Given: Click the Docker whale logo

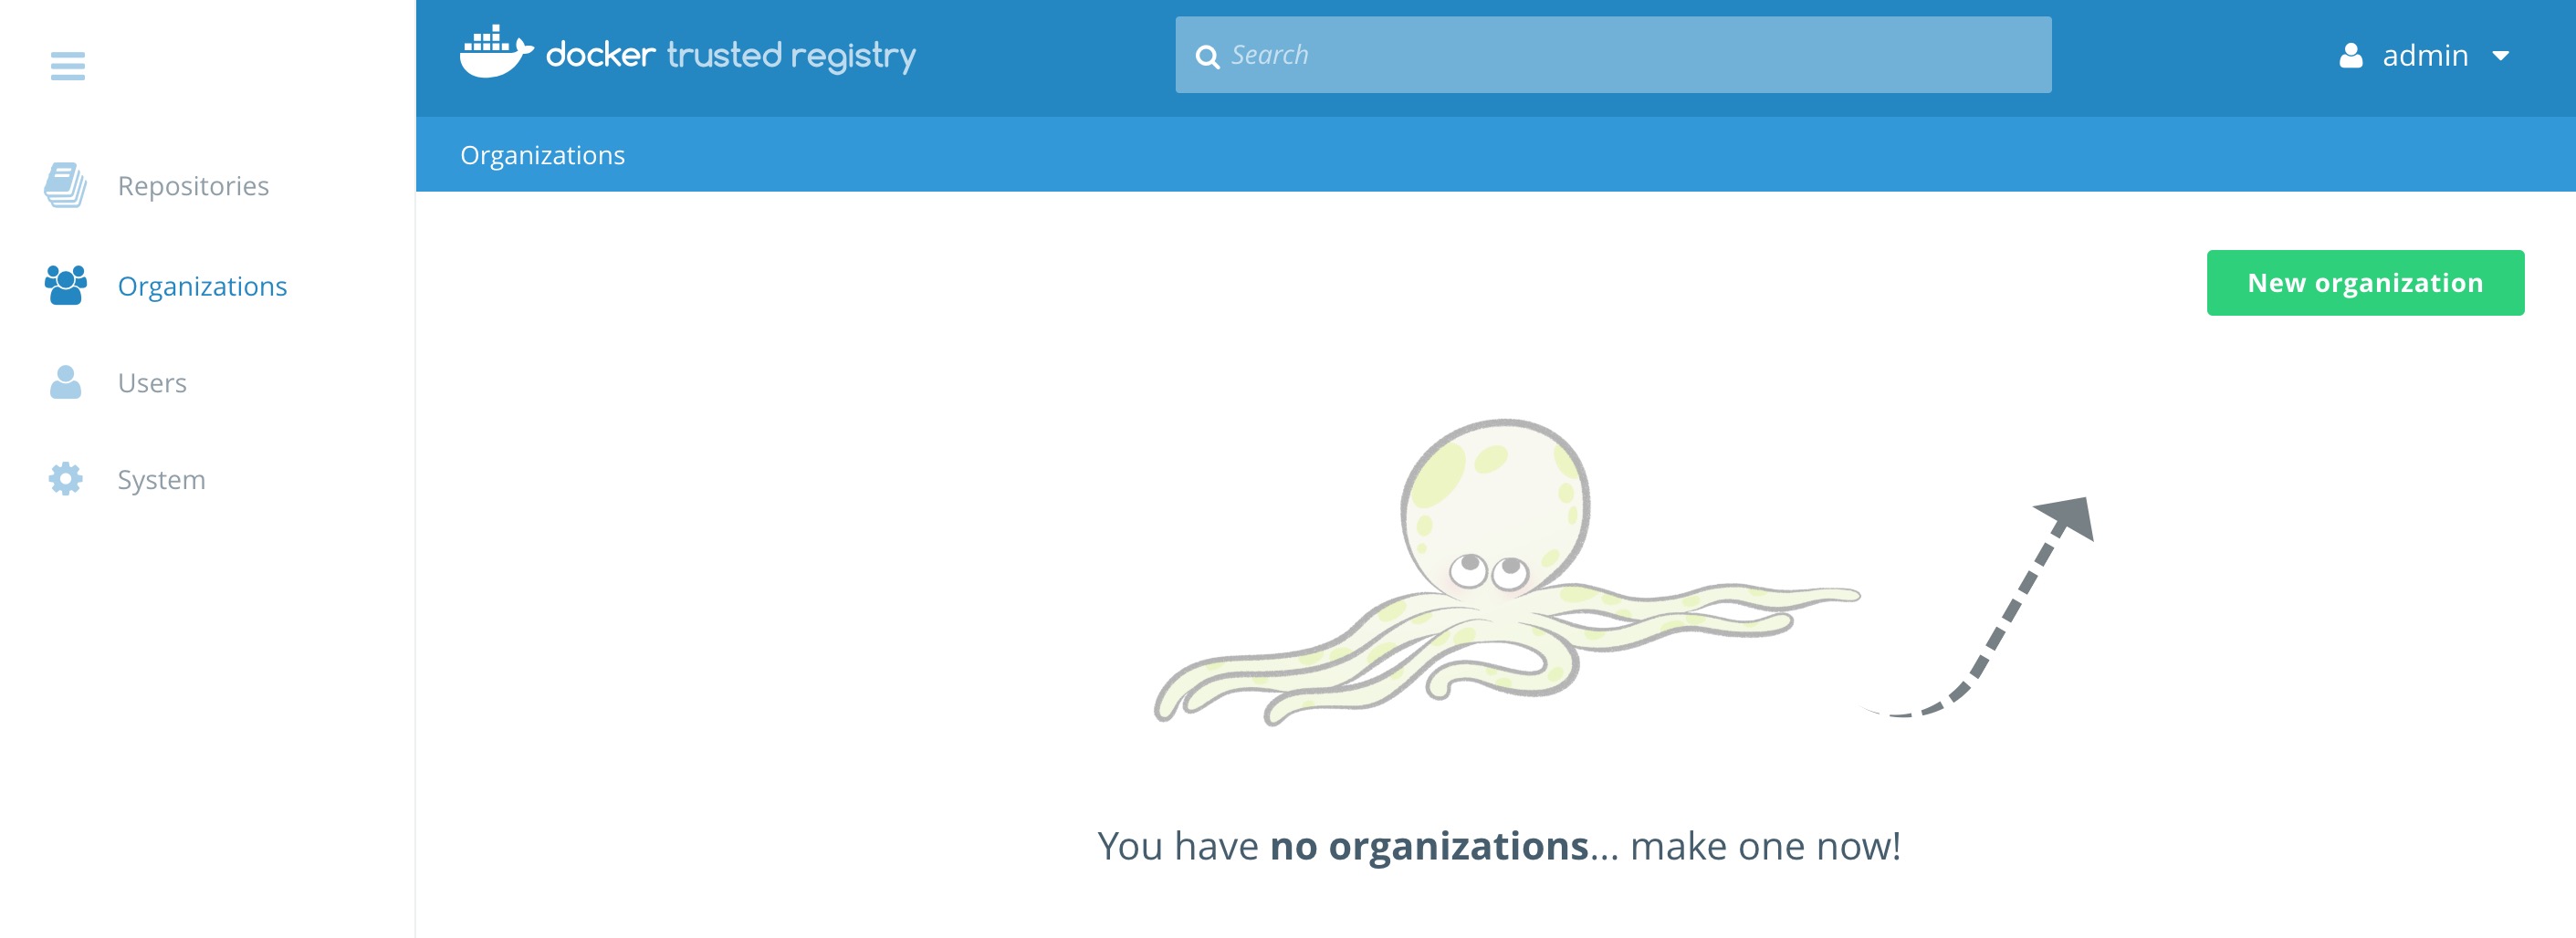Looking at the screenshot, I should point(496,52).
